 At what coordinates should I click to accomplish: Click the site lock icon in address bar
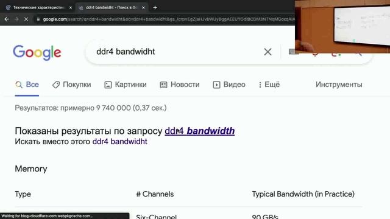click(38, 19)
